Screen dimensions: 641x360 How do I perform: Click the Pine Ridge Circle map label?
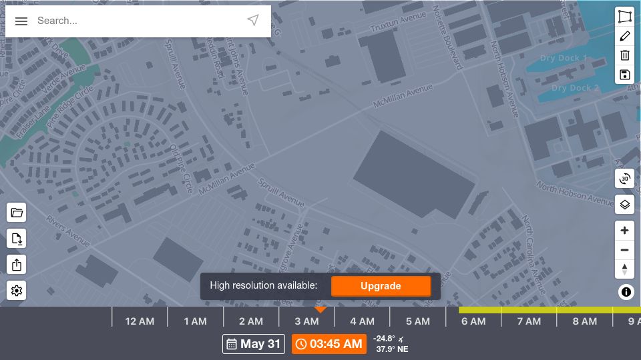[70, 105]
